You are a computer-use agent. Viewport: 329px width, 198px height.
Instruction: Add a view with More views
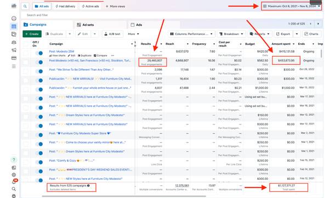[x=115, y=6]
